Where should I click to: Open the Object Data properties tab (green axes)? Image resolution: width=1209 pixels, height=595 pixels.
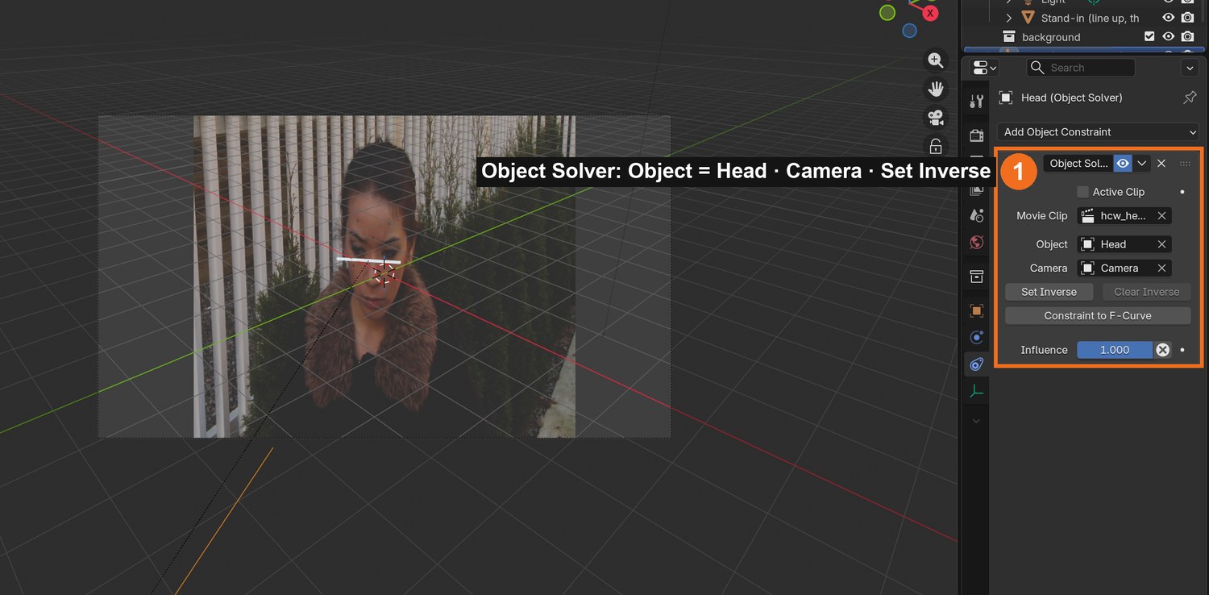[977, 392]
